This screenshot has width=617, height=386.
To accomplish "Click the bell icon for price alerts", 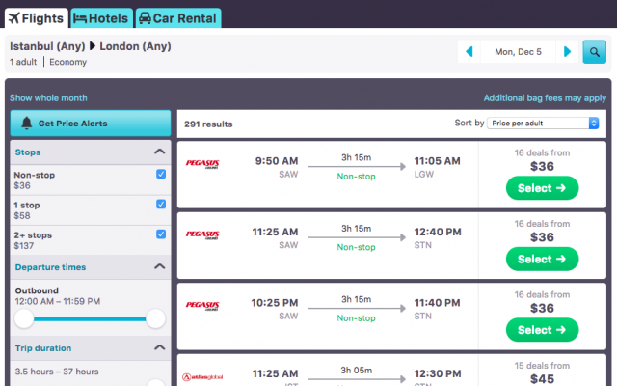I will click(27, 124).
